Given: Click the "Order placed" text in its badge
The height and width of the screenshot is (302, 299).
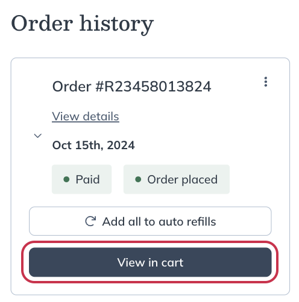Looking at the screenshot, I should [x=183, y=180].
